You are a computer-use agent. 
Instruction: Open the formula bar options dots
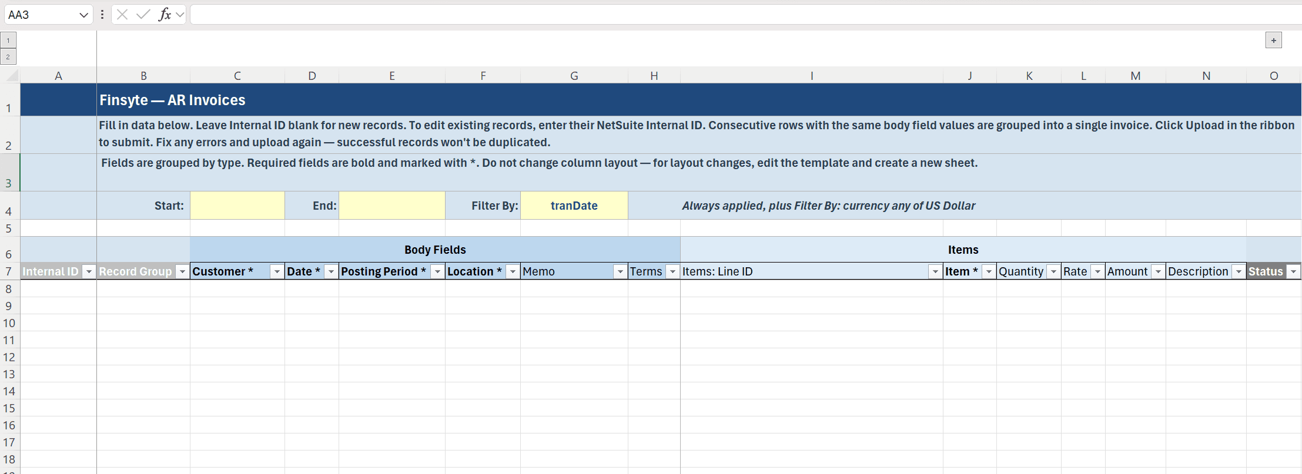pyautogui.click(x=102, y=15)
